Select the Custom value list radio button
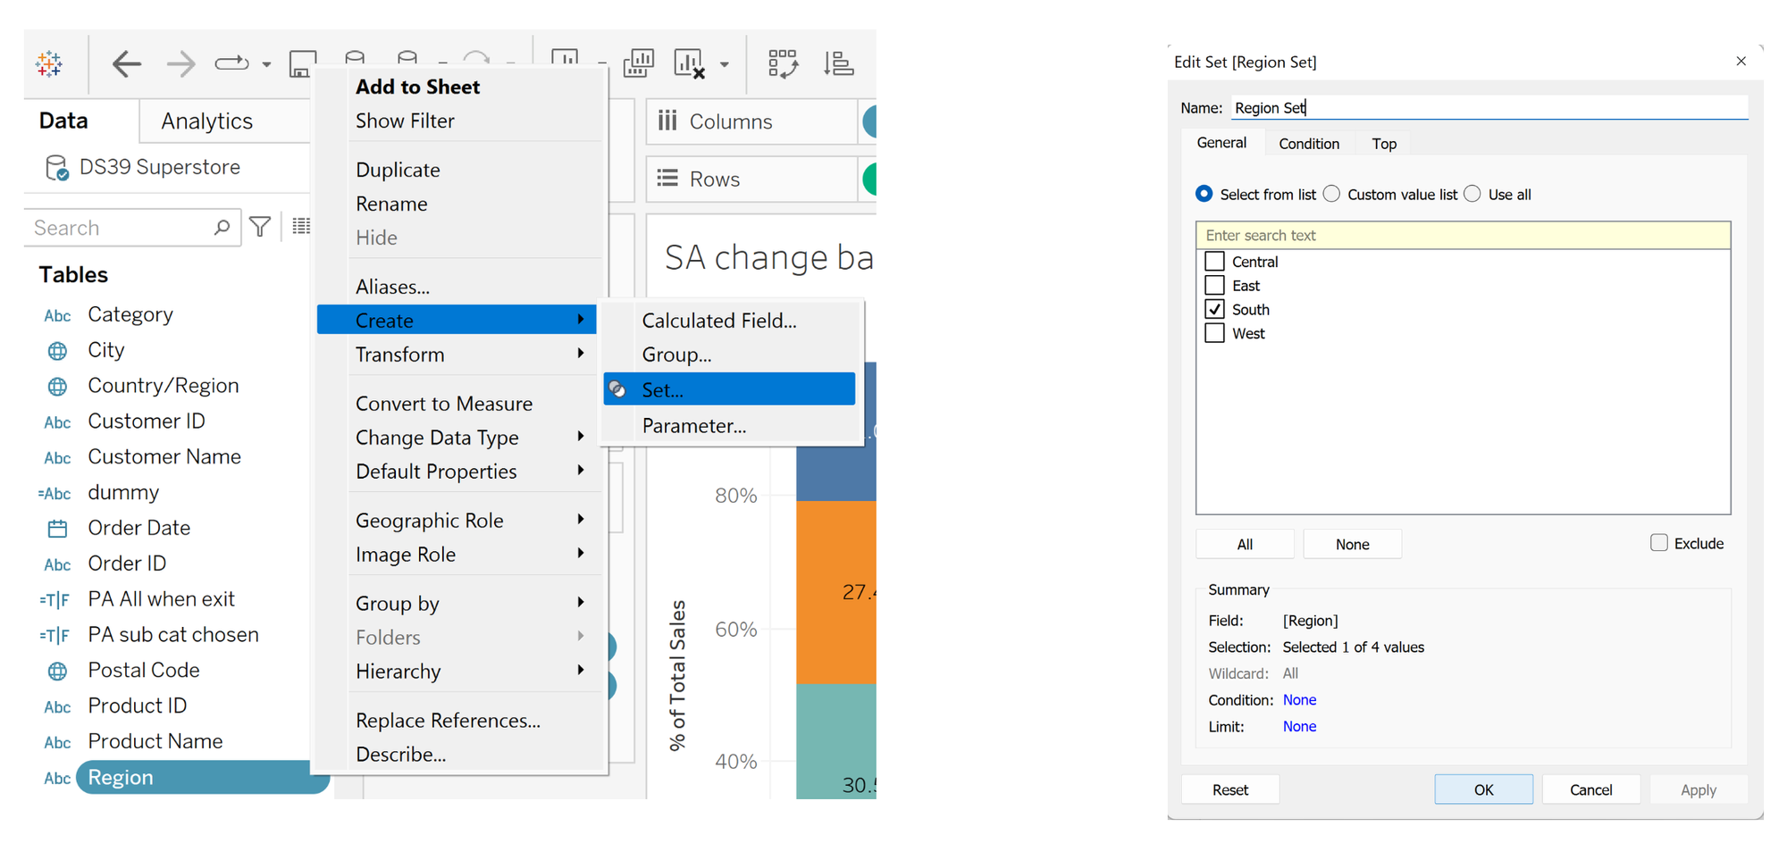Screen dimensions: 1787x843 1331,195
